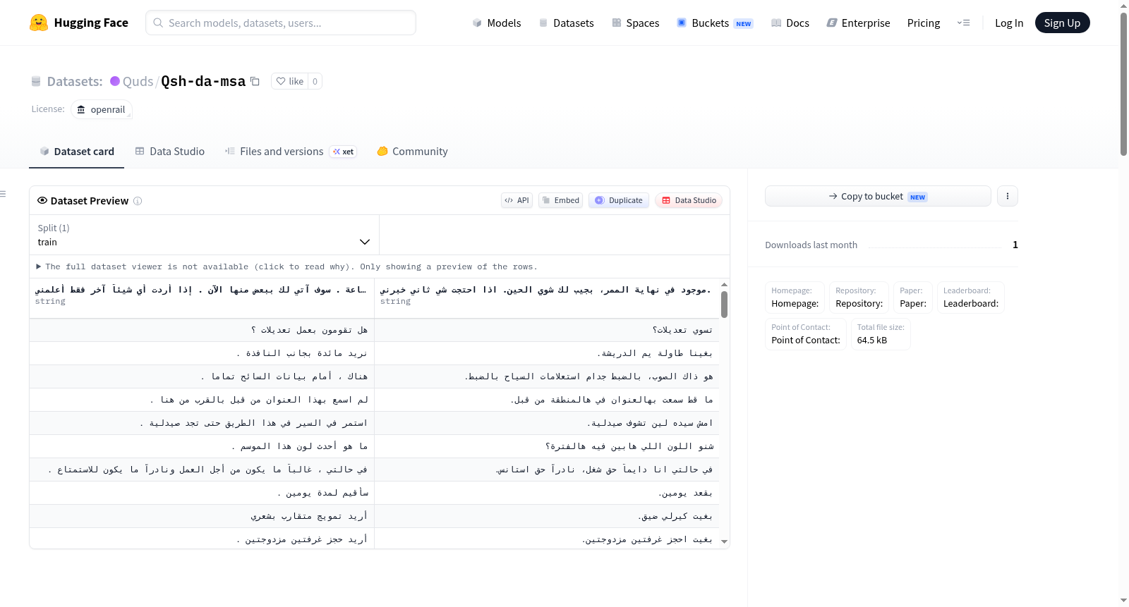Expand the dataset viewer unavailable notice

[286, 266]
